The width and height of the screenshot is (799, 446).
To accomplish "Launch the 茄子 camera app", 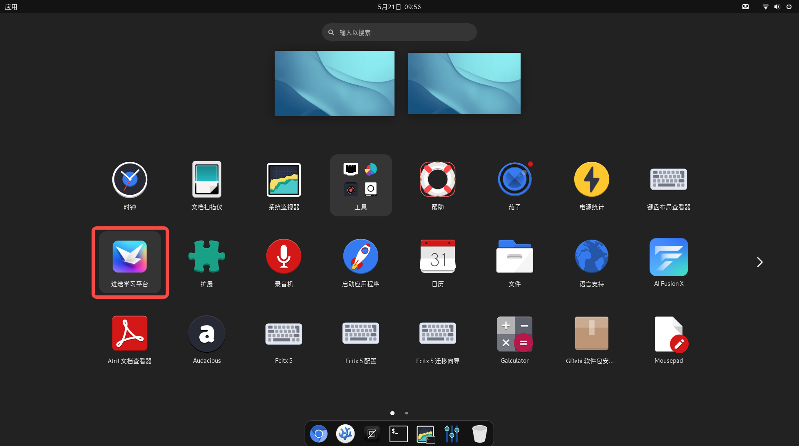I will (515, 186).
